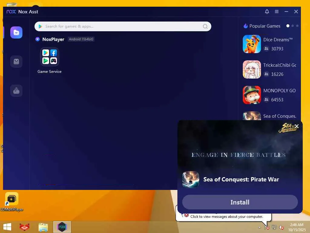Open the second sidebar app store icon
This screenshot has height=233, width=310.
point(16,62)
